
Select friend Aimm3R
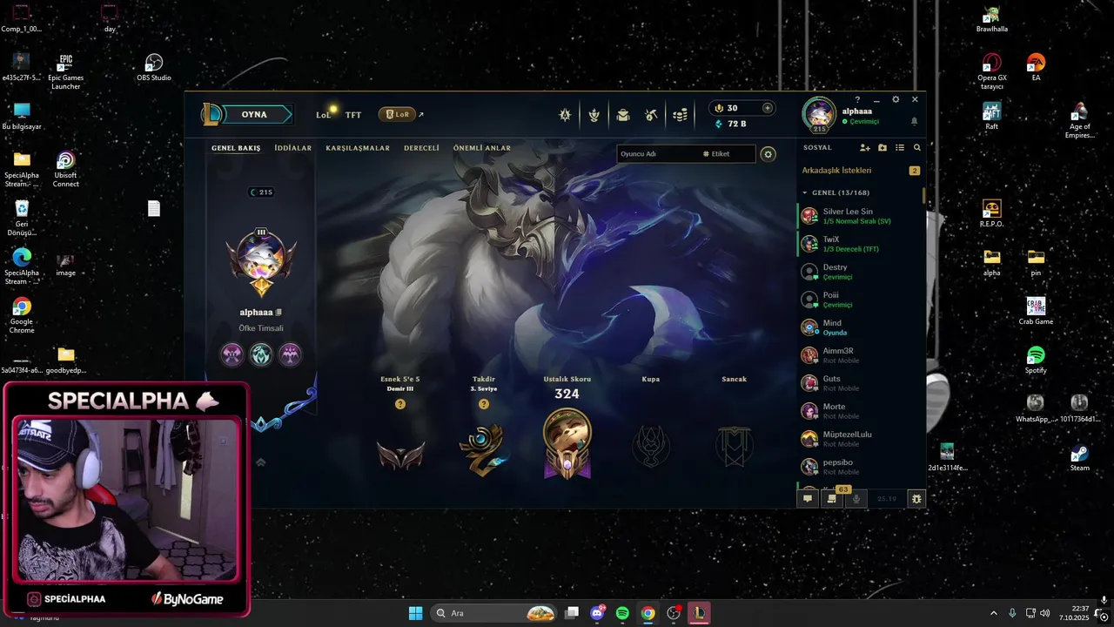click(x=861, y=355)
